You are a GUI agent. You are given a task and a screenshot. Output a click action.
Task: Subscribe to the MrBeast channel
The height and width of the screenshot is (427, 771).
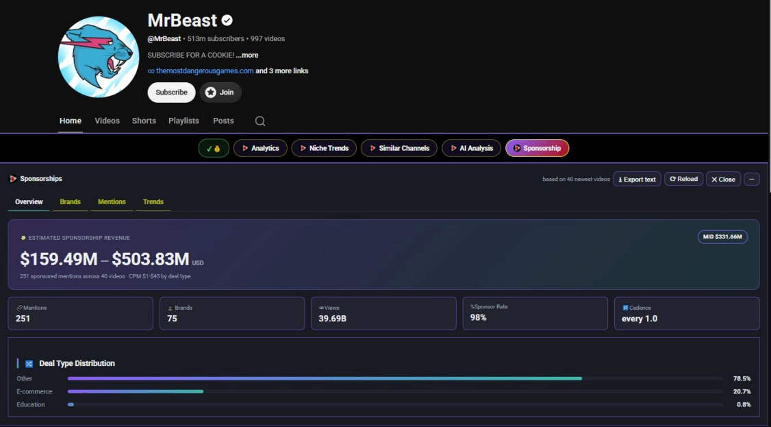(x=172, y=93)
